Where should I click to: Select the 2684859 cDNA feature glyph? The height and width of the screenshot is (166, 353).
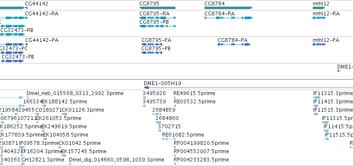tap(157, 114)
